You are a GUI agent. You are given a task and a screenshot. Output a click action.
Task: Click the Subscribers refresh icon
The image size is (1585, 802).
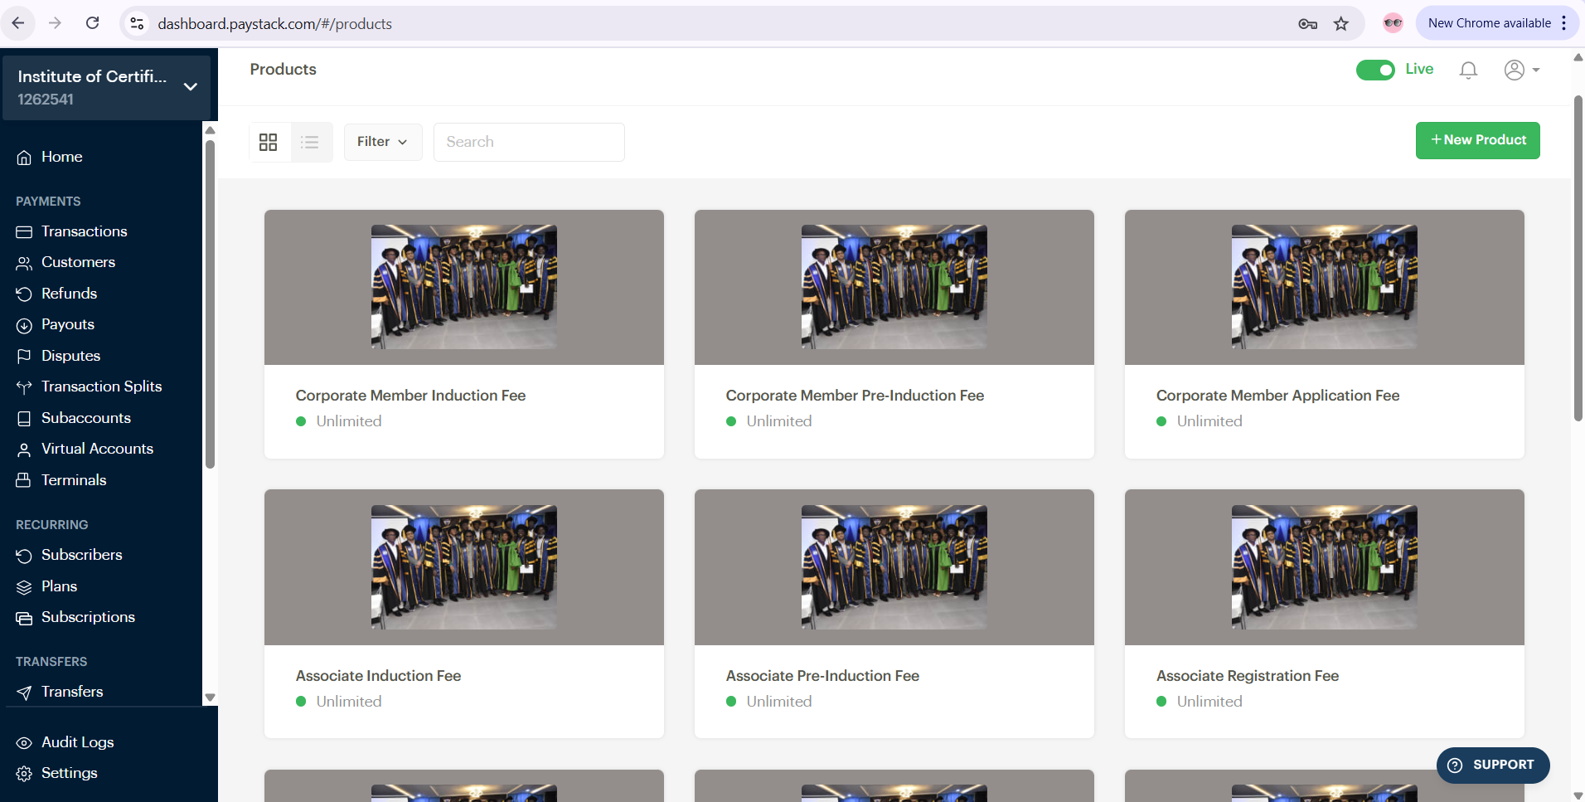click(24, 556)
